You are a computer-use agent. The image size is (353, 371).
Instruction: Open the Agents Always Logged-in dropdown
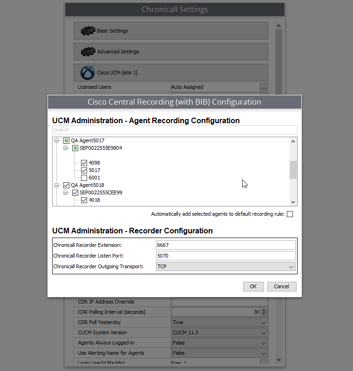(219, 343)
